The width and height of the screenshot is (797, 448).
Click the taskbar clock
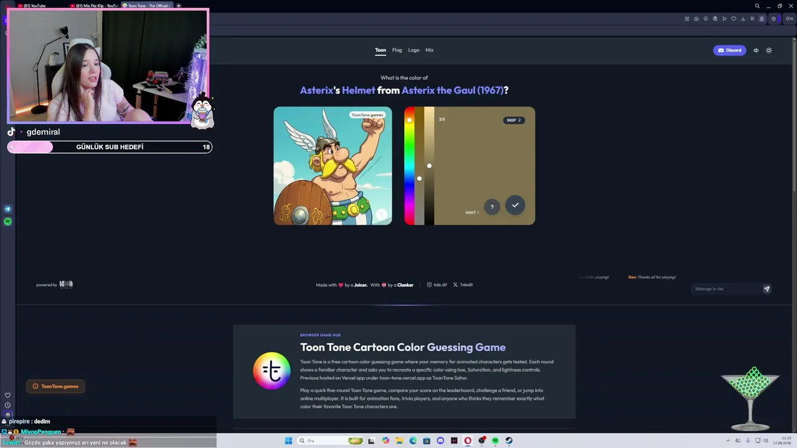pos(783,441)
